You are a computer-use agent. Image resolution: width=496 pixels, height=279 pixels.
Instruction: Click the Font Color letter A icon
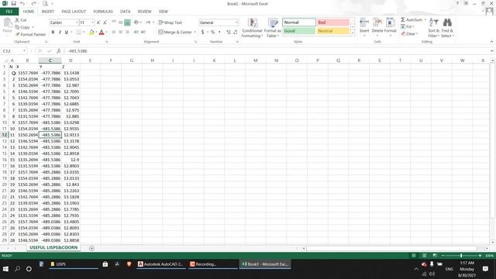tap(102, 32)
